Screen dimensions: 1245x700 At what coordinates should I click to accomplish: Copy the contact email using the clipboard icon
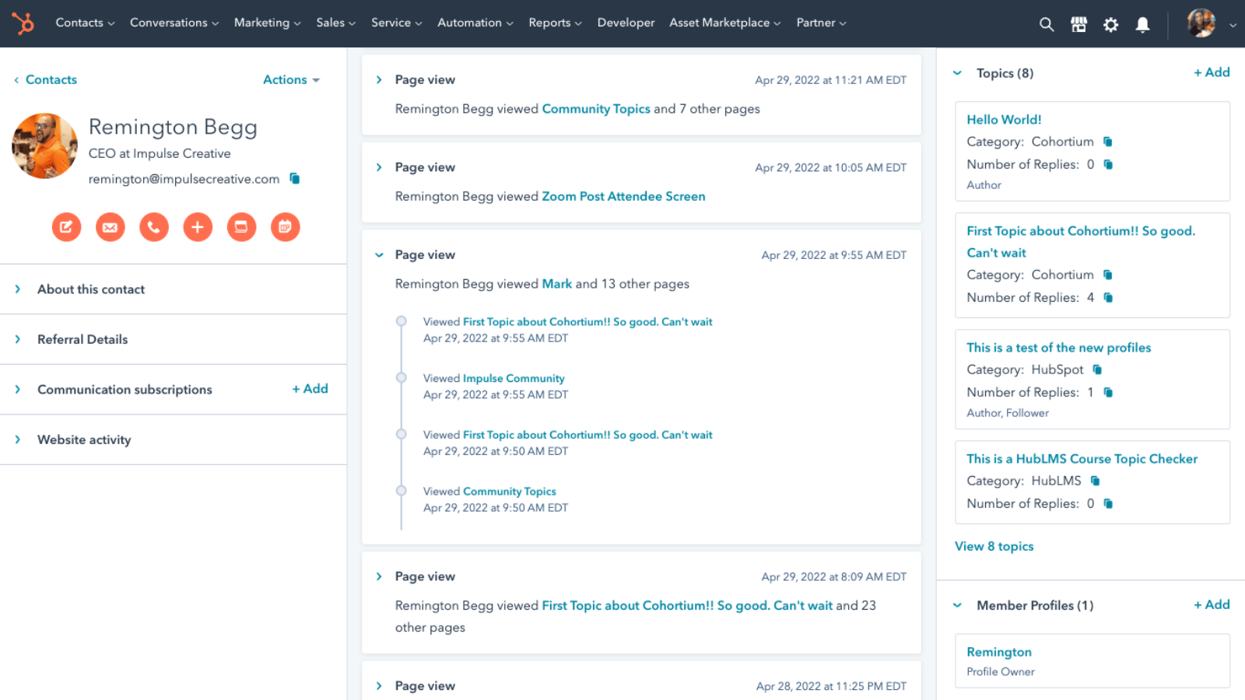(x=295, y=178)
